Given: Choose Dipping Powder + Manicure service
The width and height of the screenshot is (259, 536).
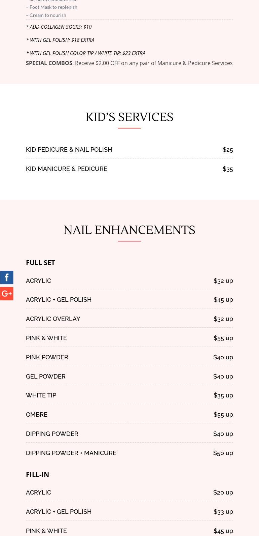Looking at the screenshot, I should (x=71, y=453).
